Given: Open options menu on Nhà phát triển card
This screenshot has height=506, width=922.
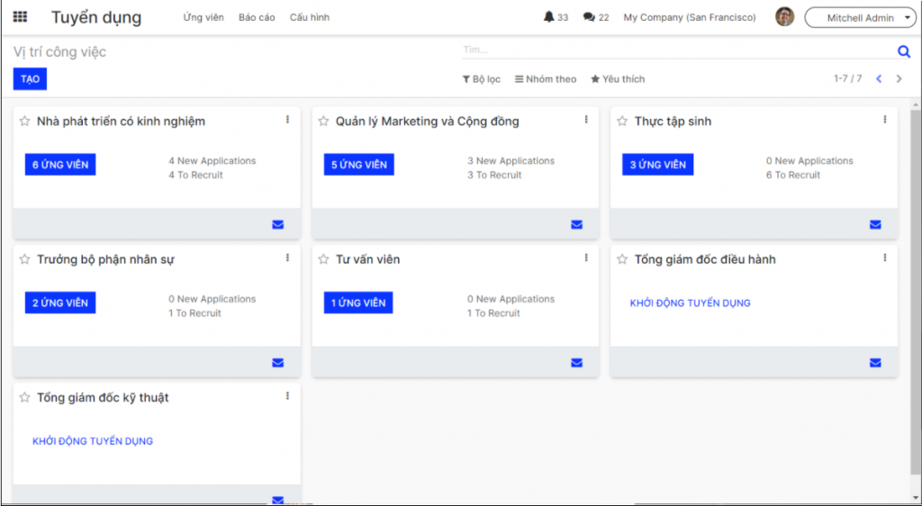Looking at the screenshot, I should pyautogui.click(x=287, y=120).
